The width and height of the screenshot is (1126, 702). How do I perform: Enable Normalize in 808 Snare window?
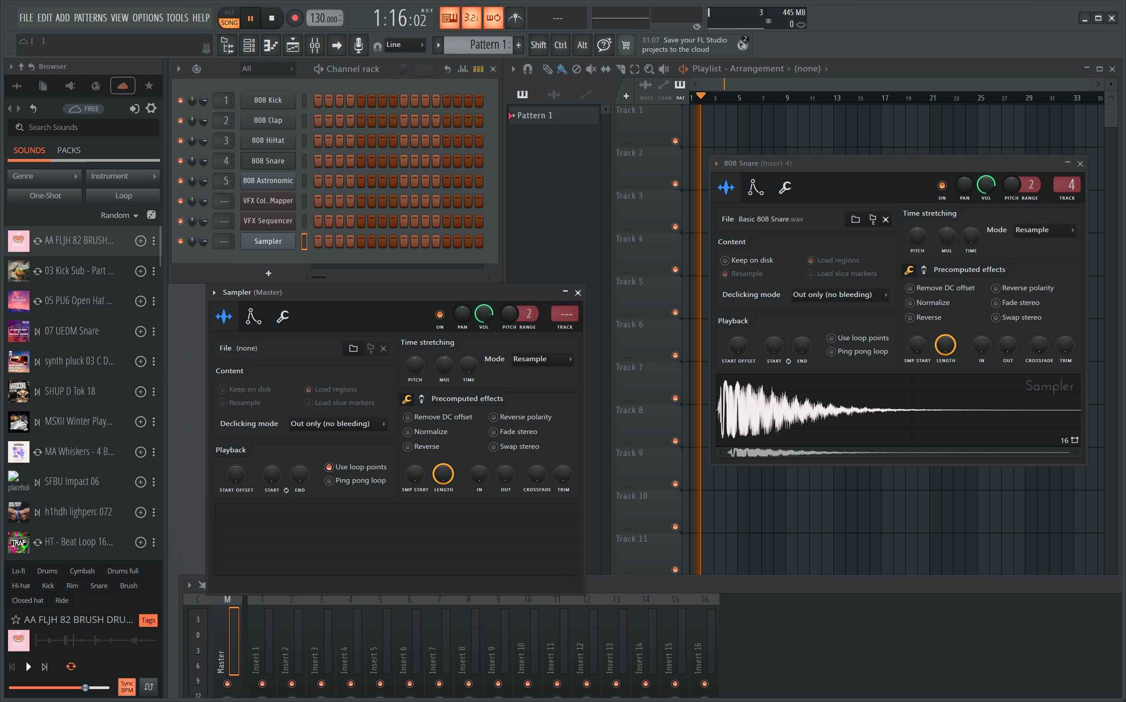[910, 303]
